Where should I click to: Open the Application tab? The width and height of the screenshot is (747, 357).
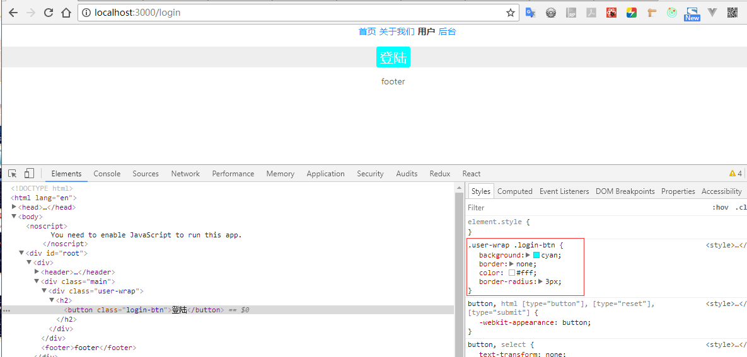coord(325,174)
